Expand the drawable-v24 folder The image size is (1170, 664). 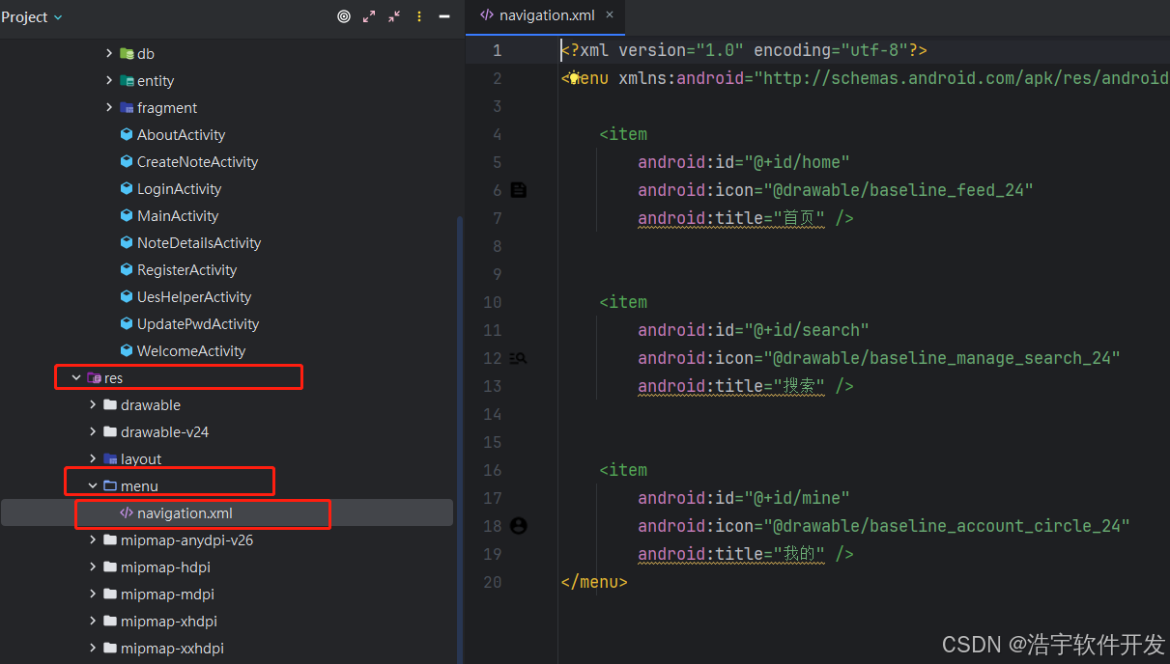[x=93, y=432]
